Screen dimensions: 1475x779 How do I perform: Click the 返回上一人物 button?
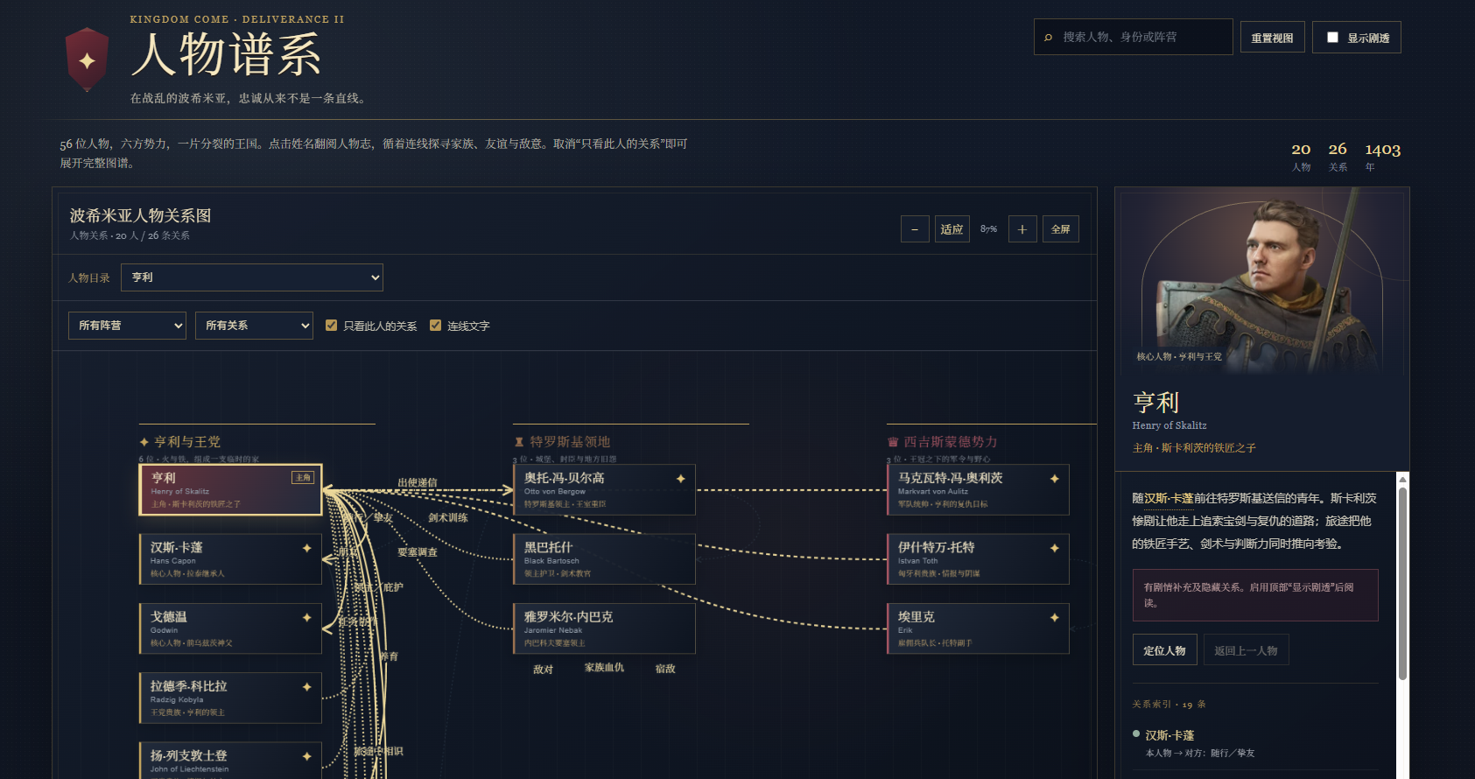pos(1247,650)
